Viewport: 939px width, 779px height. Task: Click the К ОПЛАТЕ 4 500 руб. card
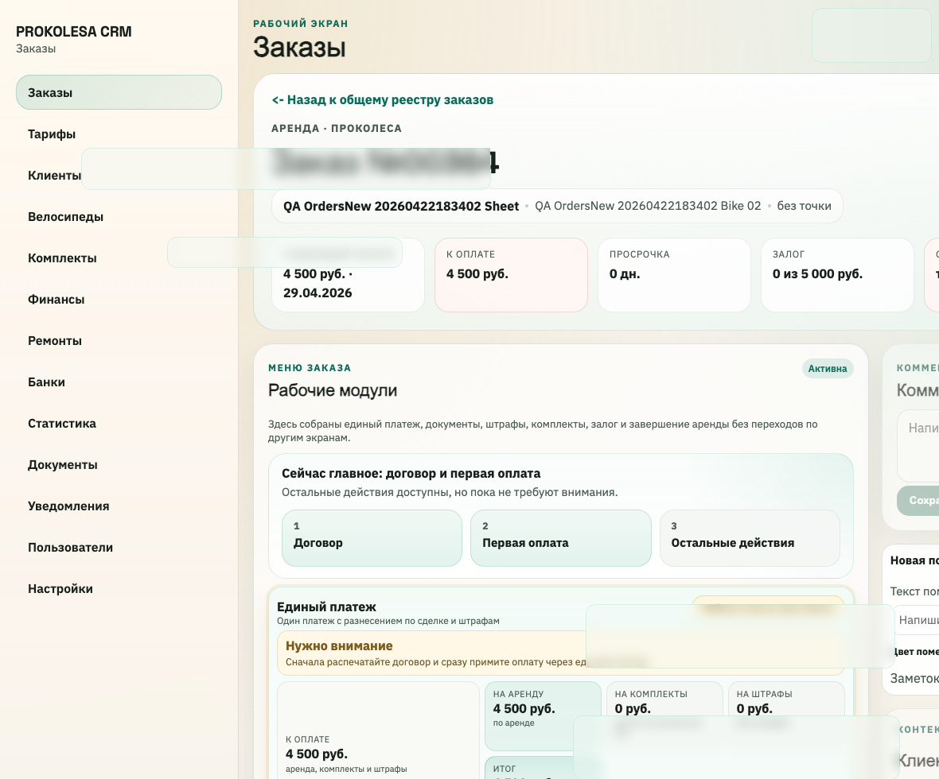pyautogui.click(x=511, y=274)
